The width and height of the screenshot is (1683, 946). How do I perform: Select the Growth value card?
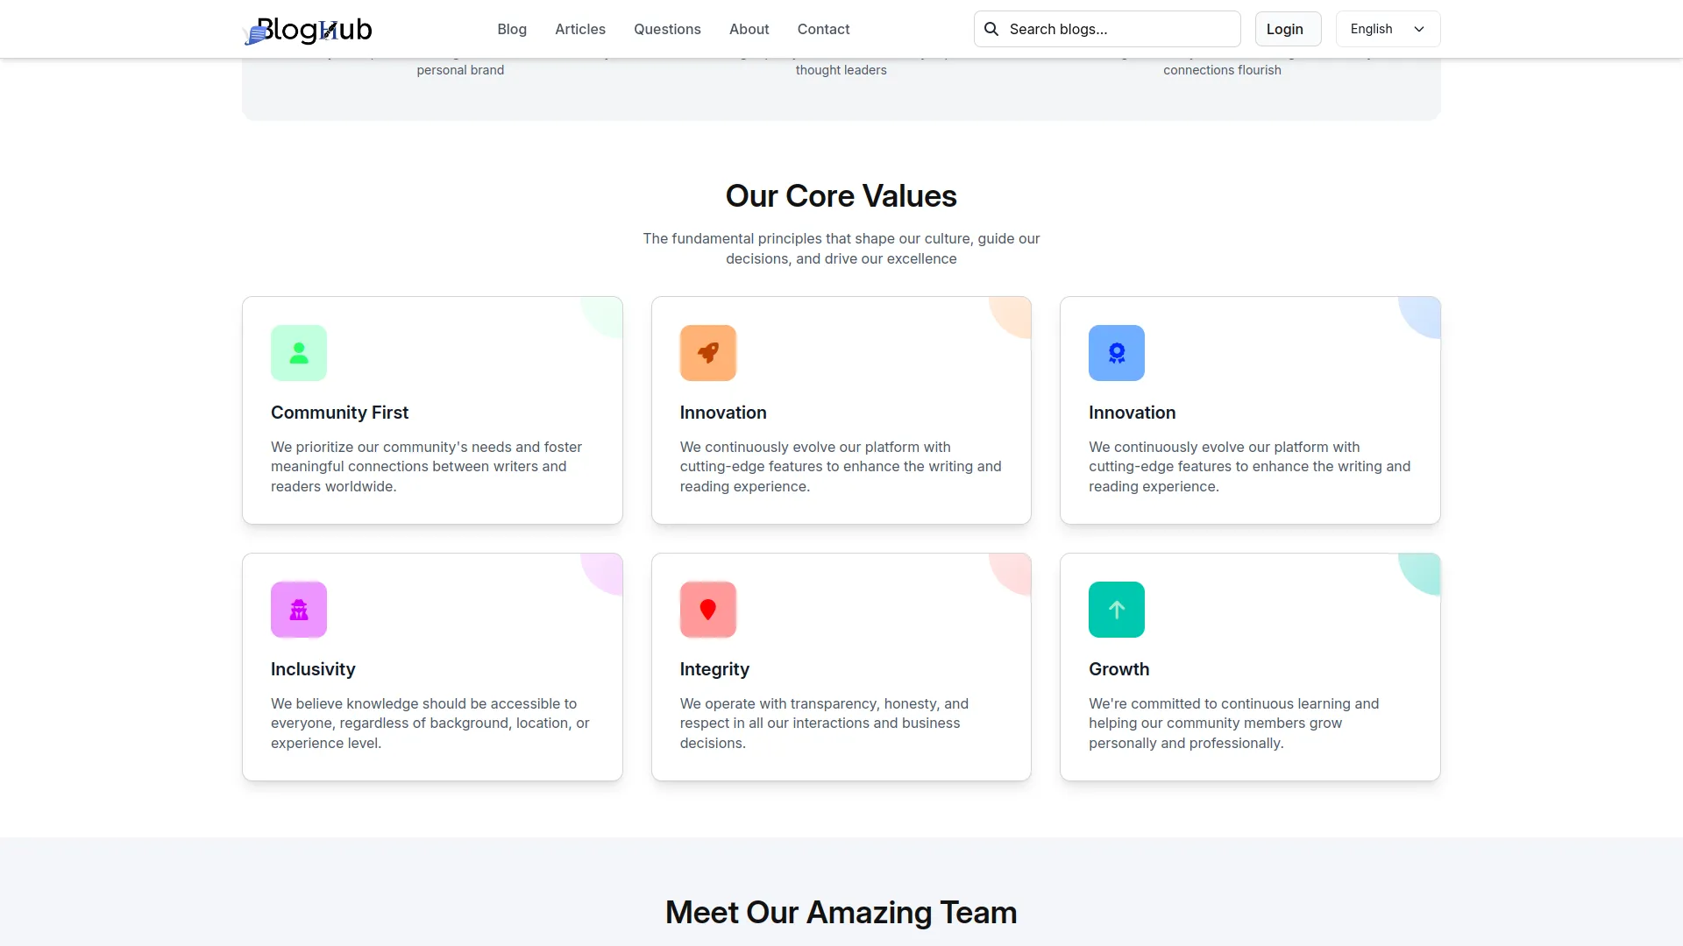pyautogui.click(x=1249, y=667)
